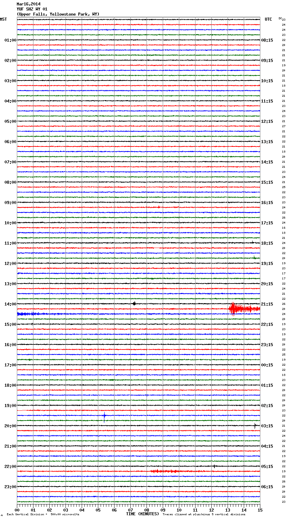Click the 'Traces clipped at plus/minus 5 vertical divisions' note
Image resolution: width=287 pixels, height=519 pixels.
pyautogui.click(x=204, y=515)
